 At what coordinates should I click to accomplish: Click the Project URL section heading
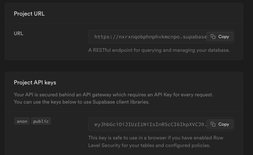point(29,14)
